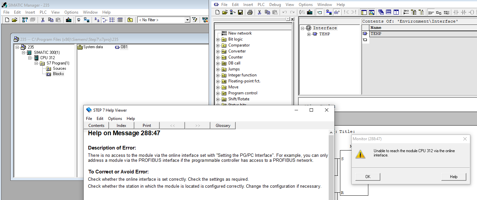477x200 pixels.
Task: Download block icon in LAD editor toolbar
Action: coord(310,12)
